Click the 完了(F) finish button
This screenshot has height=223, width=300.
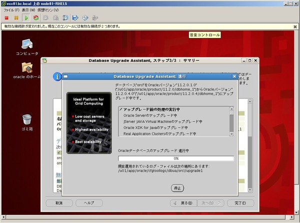(x=240, y=203)
